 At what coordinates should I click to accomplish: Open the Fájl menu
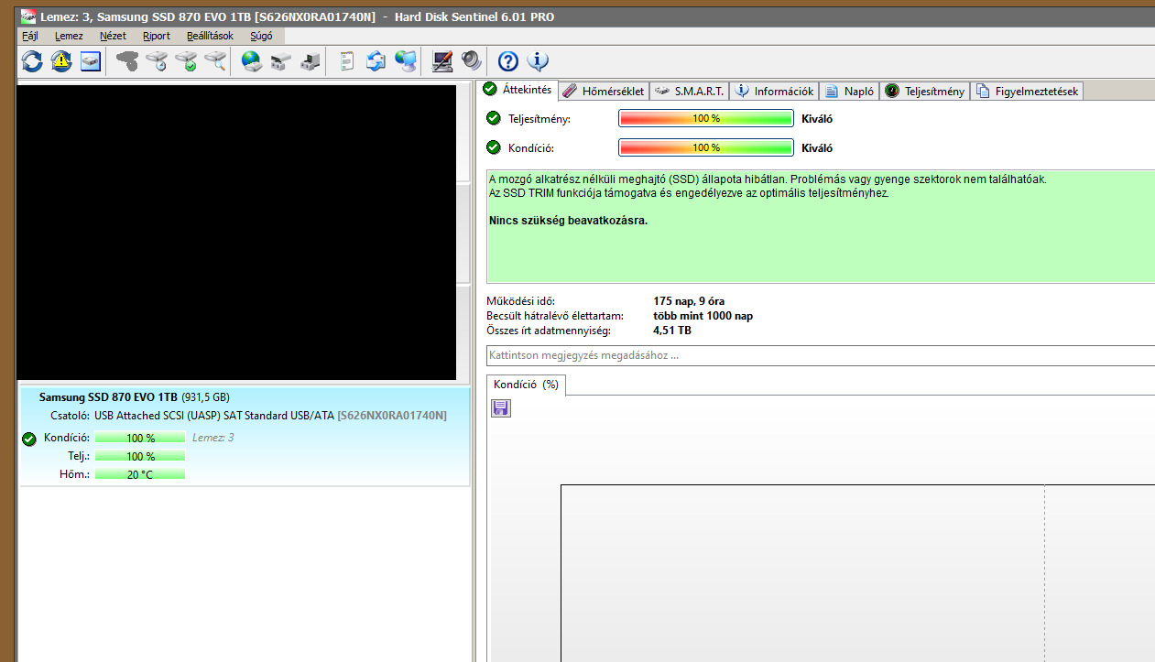point(30,36)
